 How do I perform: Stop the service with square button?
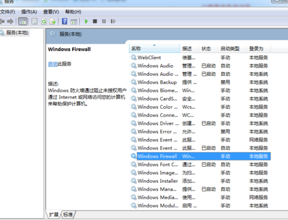pyautogui.click(x=95, y=21)
